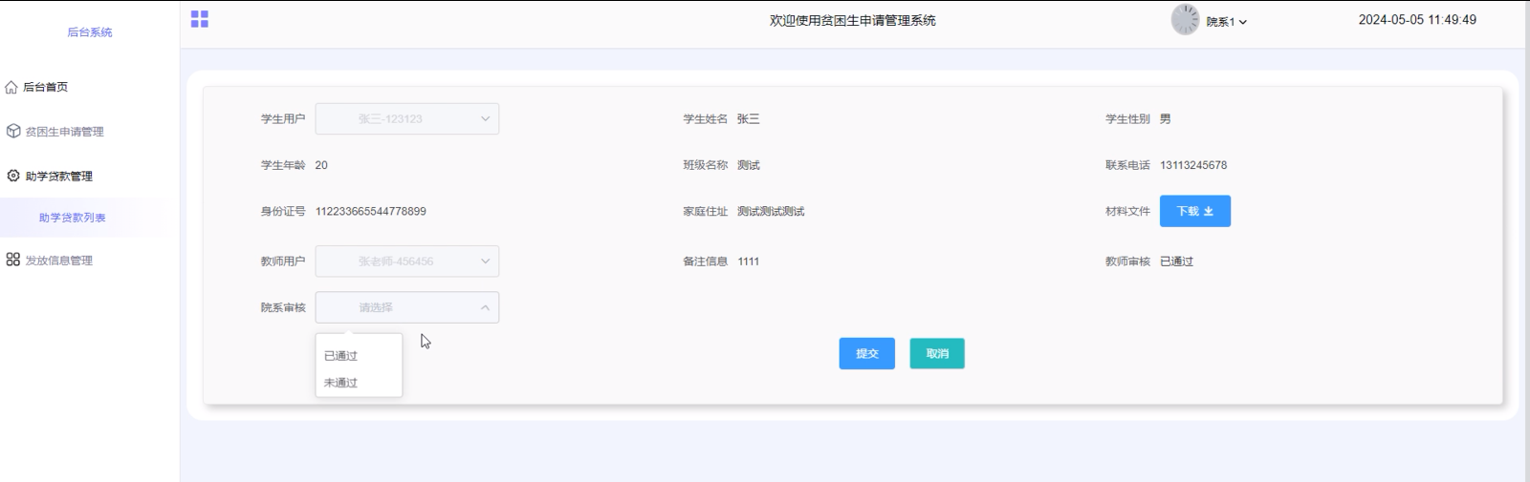This screenshot has height=482, width=1530.
Task: Select 未通过 from dropdown options
Action: point(340,383)
